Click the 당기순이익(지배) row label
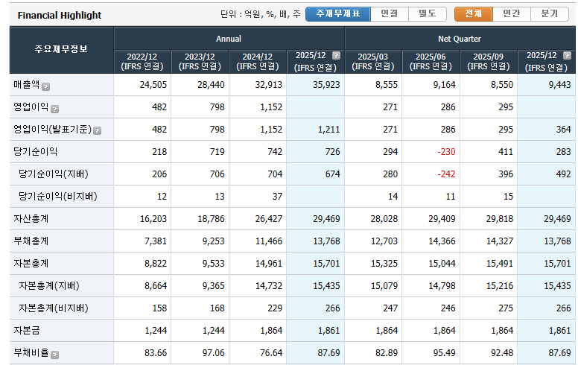 point(54,174)
